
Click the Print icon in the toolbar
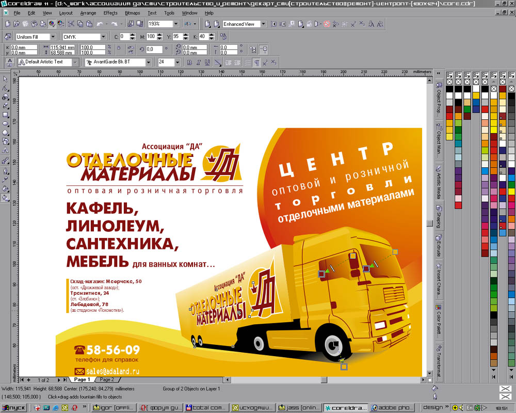tap(43, 24)
